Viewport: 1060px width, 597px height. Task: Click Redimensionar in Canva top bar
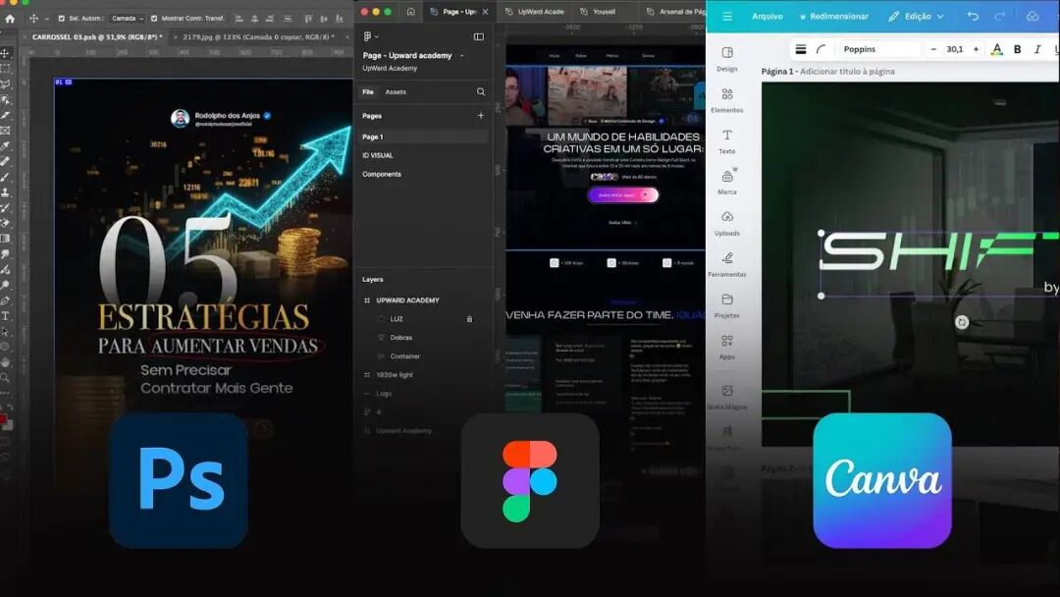[x=833, y=17]
